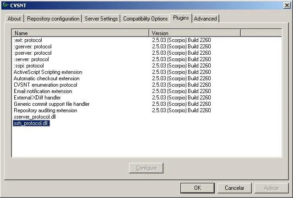Open the Repository configuration tab
The width and height of the screenshot is (293, 198).
(53, 19)
